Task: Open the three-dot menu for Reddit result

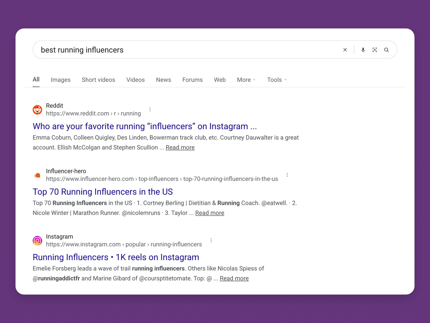Action: click(x=150, y=109)
